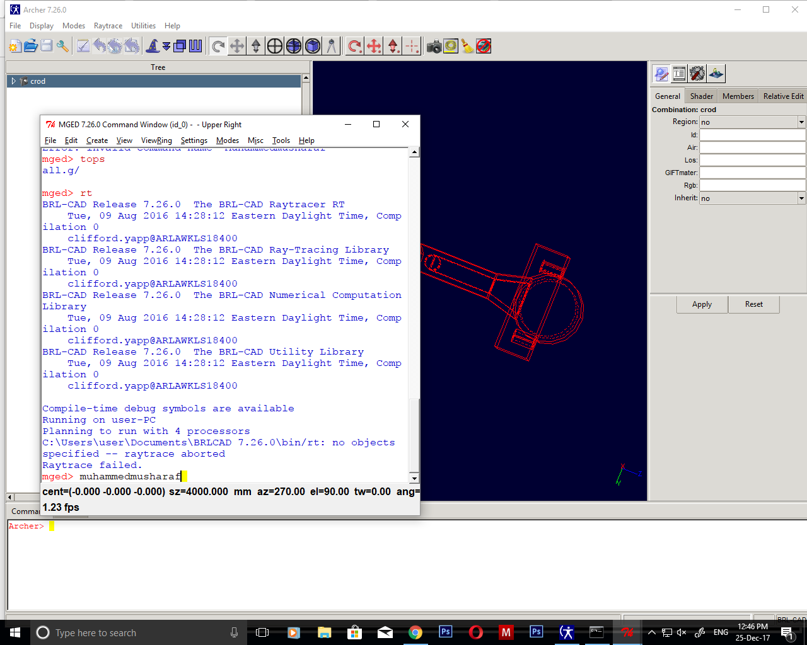
Task: Open Archer's Utilities menu
Action: (143, 26)
